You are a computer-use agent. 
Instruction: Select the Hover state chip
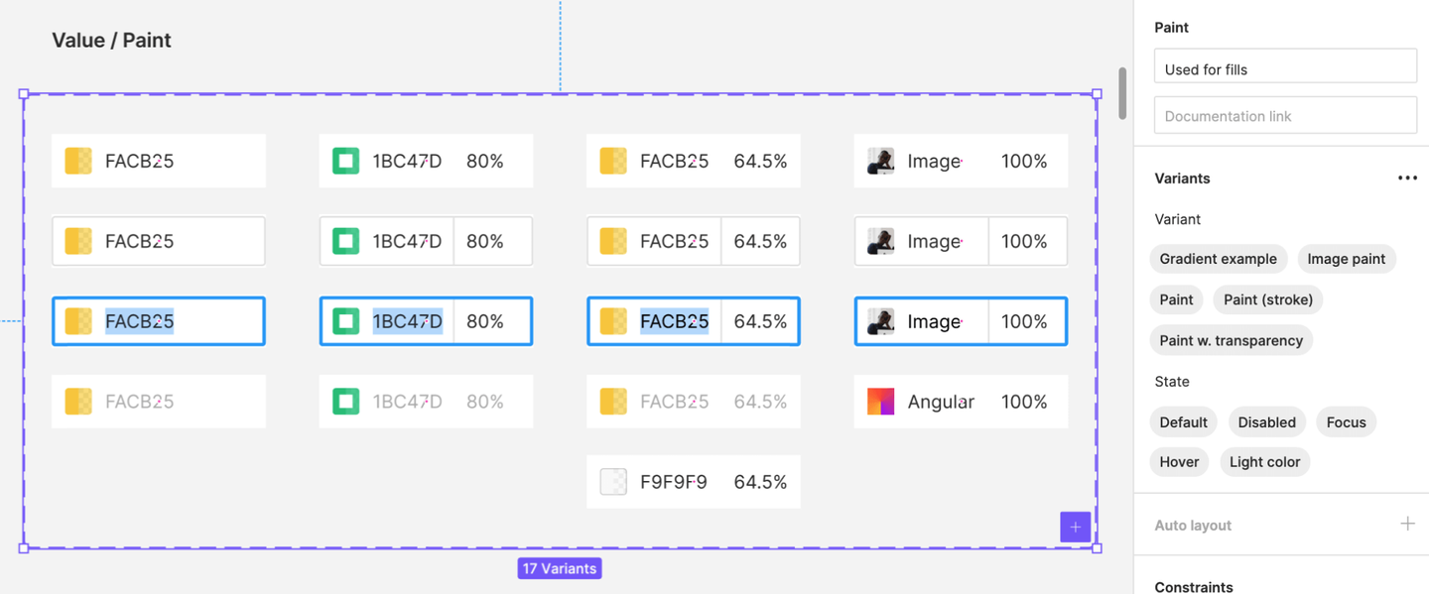tap(1179, 462)
